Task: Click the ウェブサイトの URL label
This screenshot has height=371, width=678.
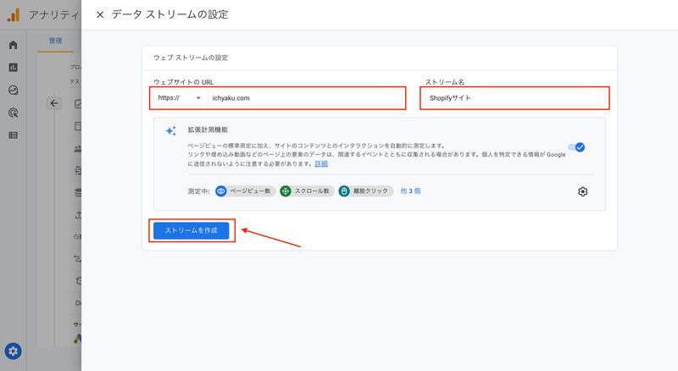Action: [183, 81]
